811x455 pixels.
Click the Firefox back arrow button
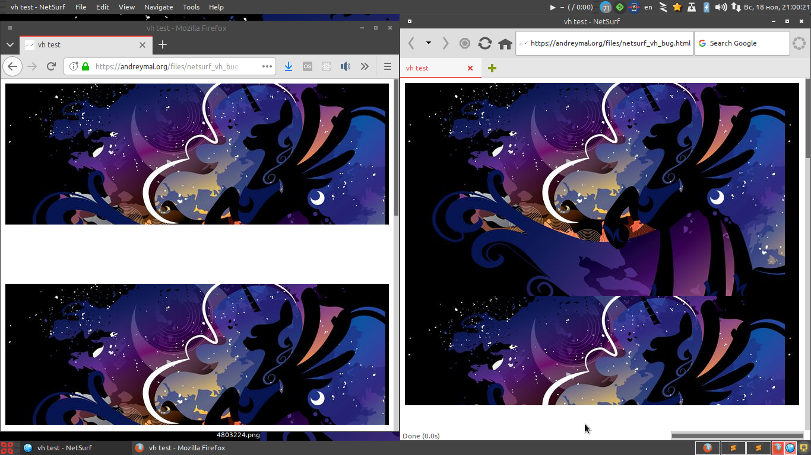point(12,66)
